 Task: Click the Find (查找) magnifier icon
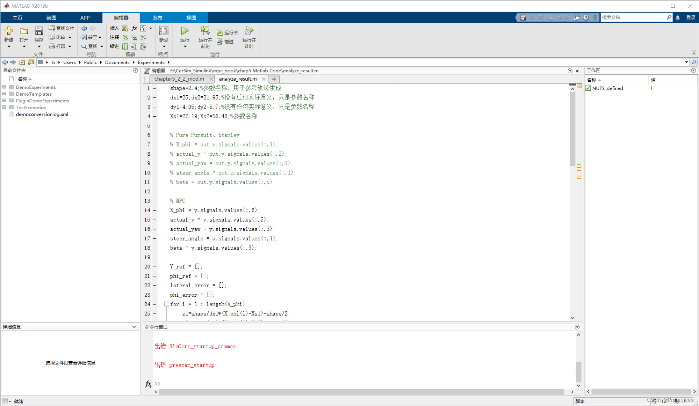click(84, 46)
